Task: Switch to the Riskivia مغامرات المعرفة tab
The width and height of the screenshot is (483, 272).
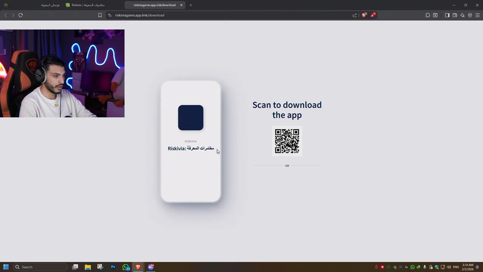Action: [93, 5]
